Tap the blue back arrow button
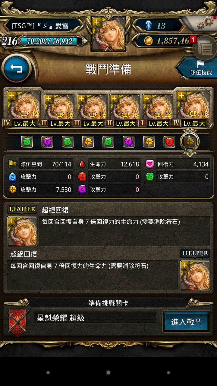Image resolution: width=217 pixels, height=386 pixels. [x=17, y=68]
